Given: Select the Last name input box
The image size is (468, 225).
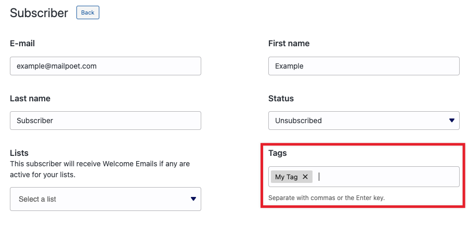Looking at the screenshot, I should coord(105,121).
